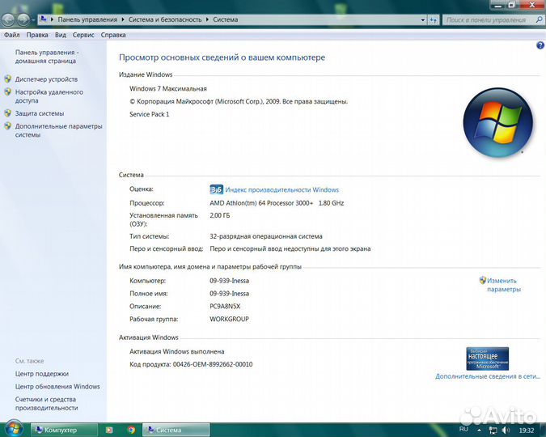Click the genuine Microsoft software badge
546x437 pixels.
pos(487,358)
